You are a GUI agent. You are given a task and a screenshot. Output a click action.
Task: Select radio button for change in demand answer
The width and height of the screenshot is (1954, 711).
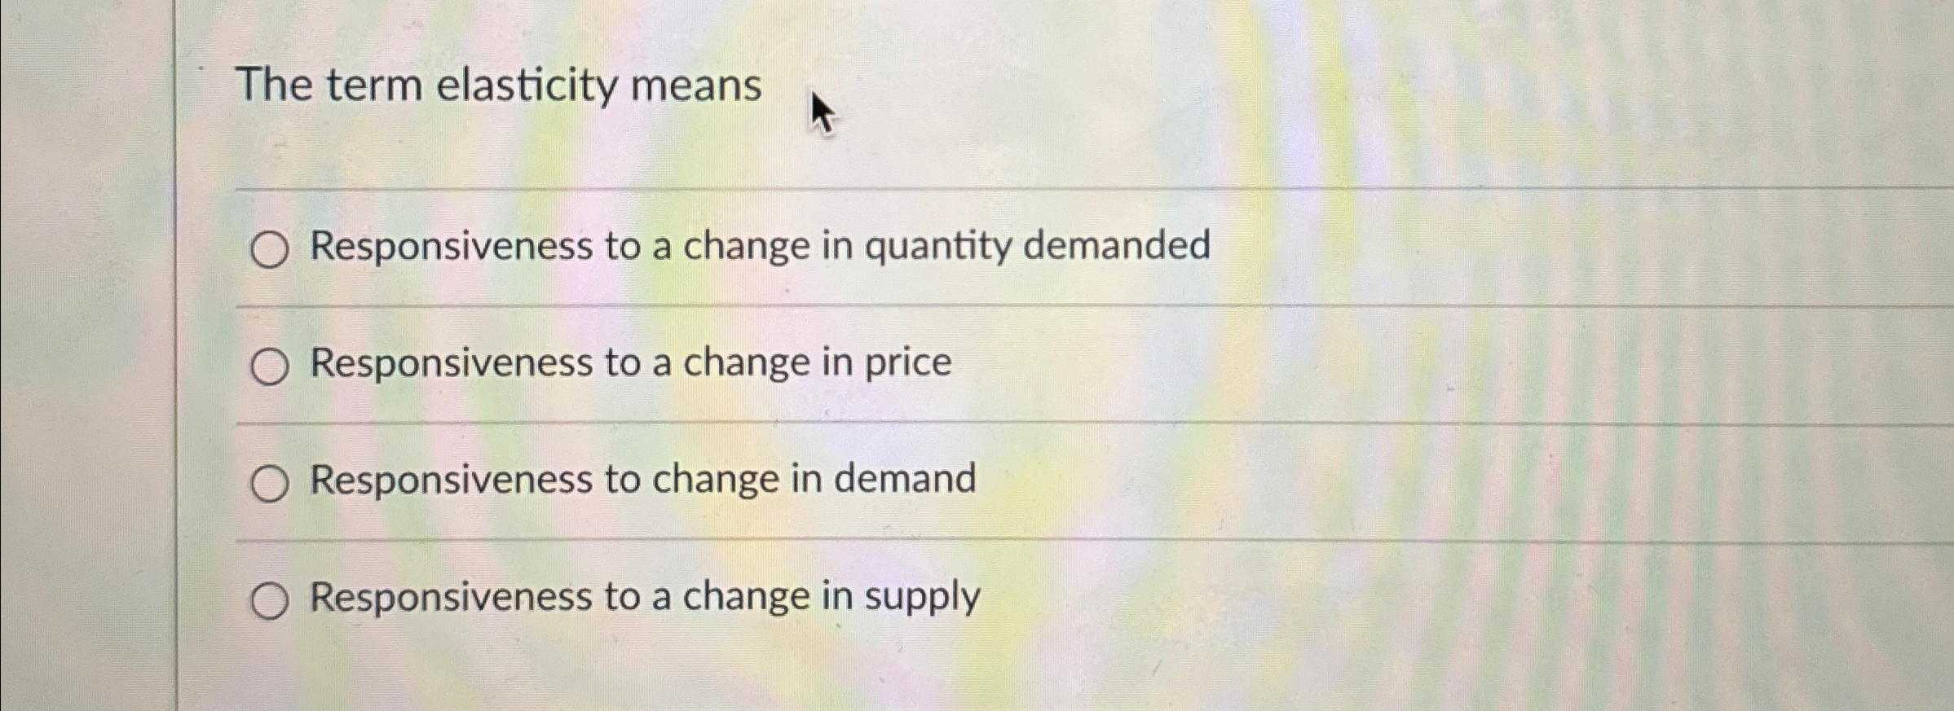(271, 482)
